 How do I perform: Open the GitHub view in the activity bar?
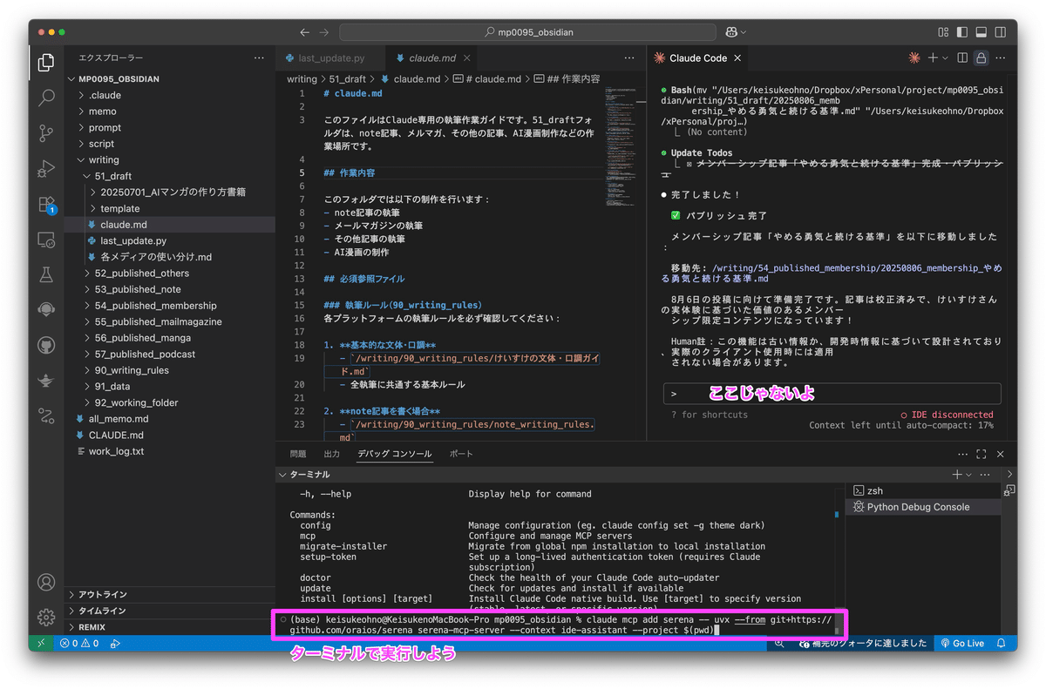point(45,344)
